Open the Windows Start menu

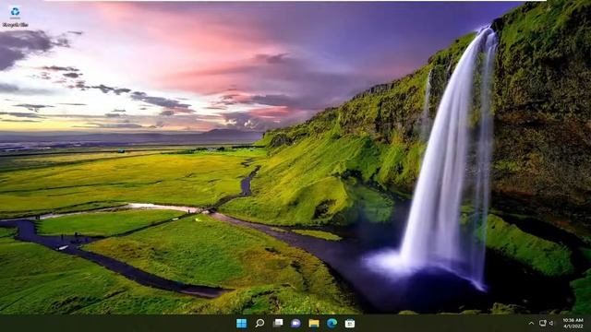pos(241,323)
